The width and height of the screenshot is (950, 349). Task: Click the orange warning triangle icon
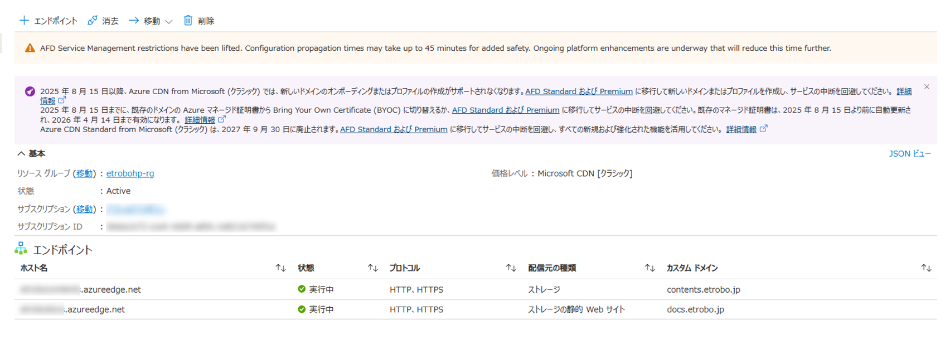coord(30,49)
